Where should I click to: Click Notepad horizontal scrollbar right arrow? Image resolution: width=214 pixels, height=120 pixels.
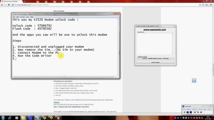(116, 77)
